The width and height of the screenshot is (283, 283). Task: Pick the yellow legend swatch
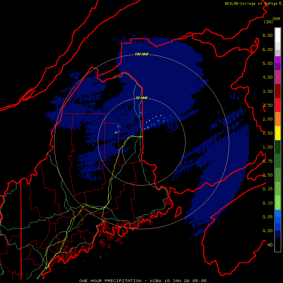tap(278, 133)
